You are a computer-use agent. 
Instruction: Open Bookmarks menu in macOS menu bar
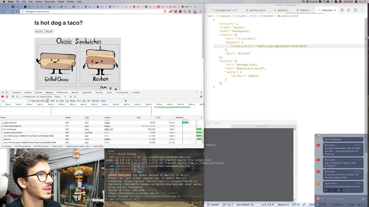(50, 1)
